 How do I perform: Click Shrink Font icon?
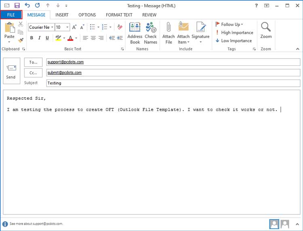coord(82,27)
